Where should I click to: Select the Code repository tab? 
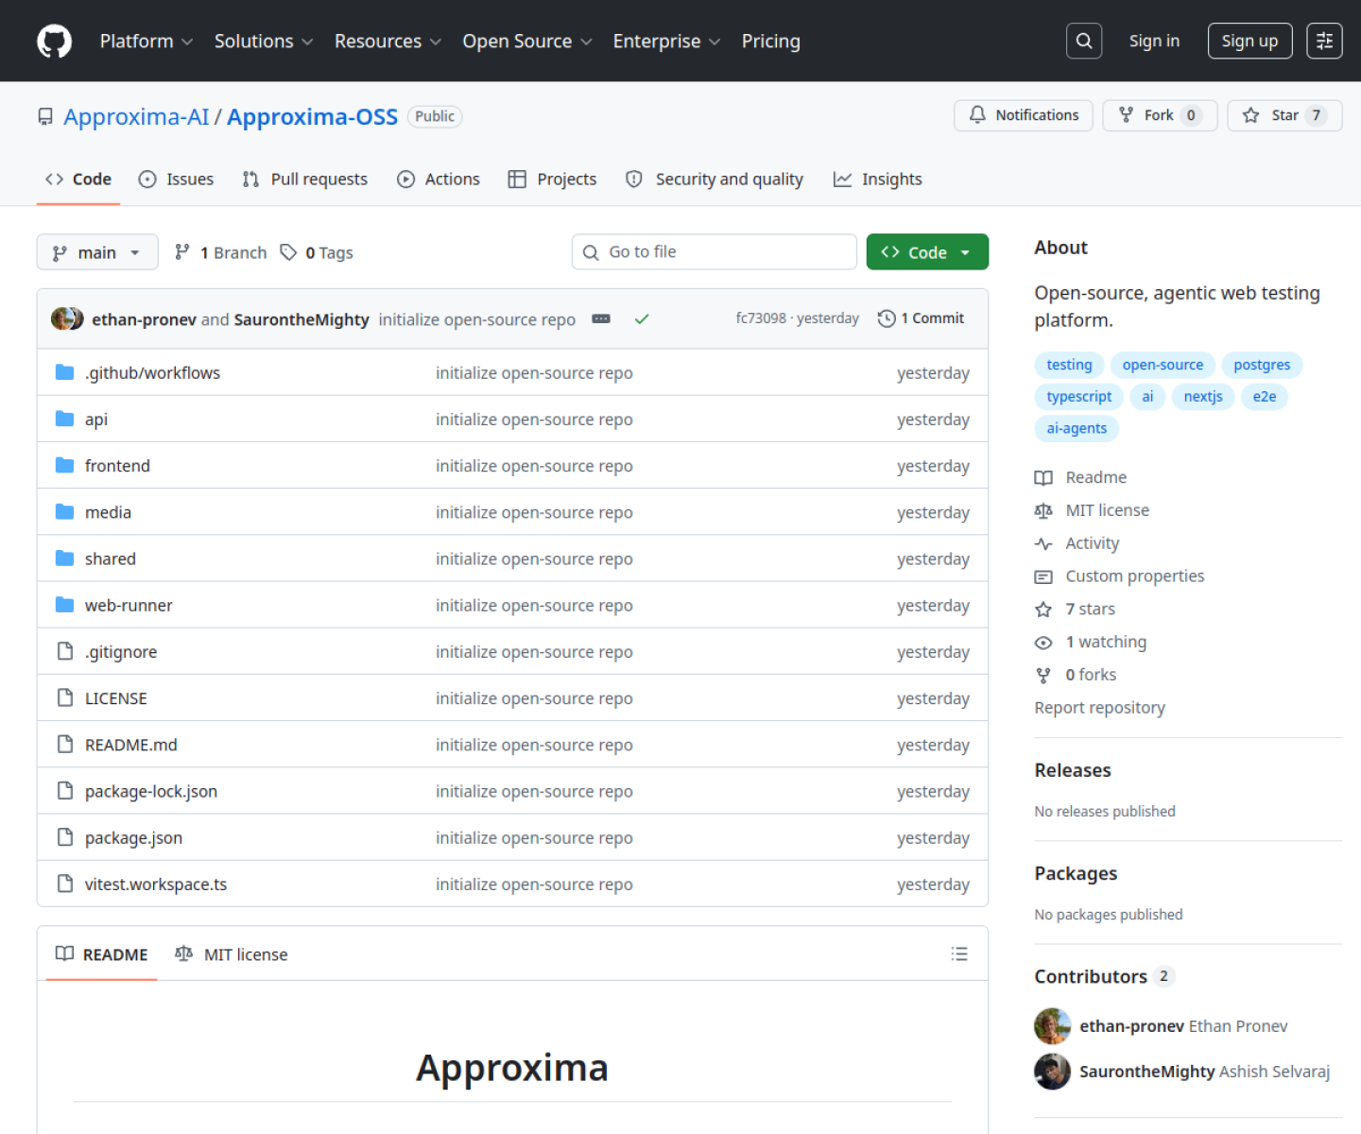[x=78, y=180]
